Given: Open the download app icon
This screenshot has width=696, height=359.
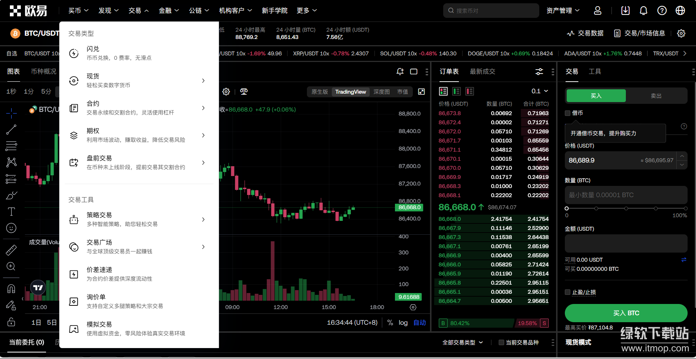Looking at the screenshot, I should tap(625, 11).
